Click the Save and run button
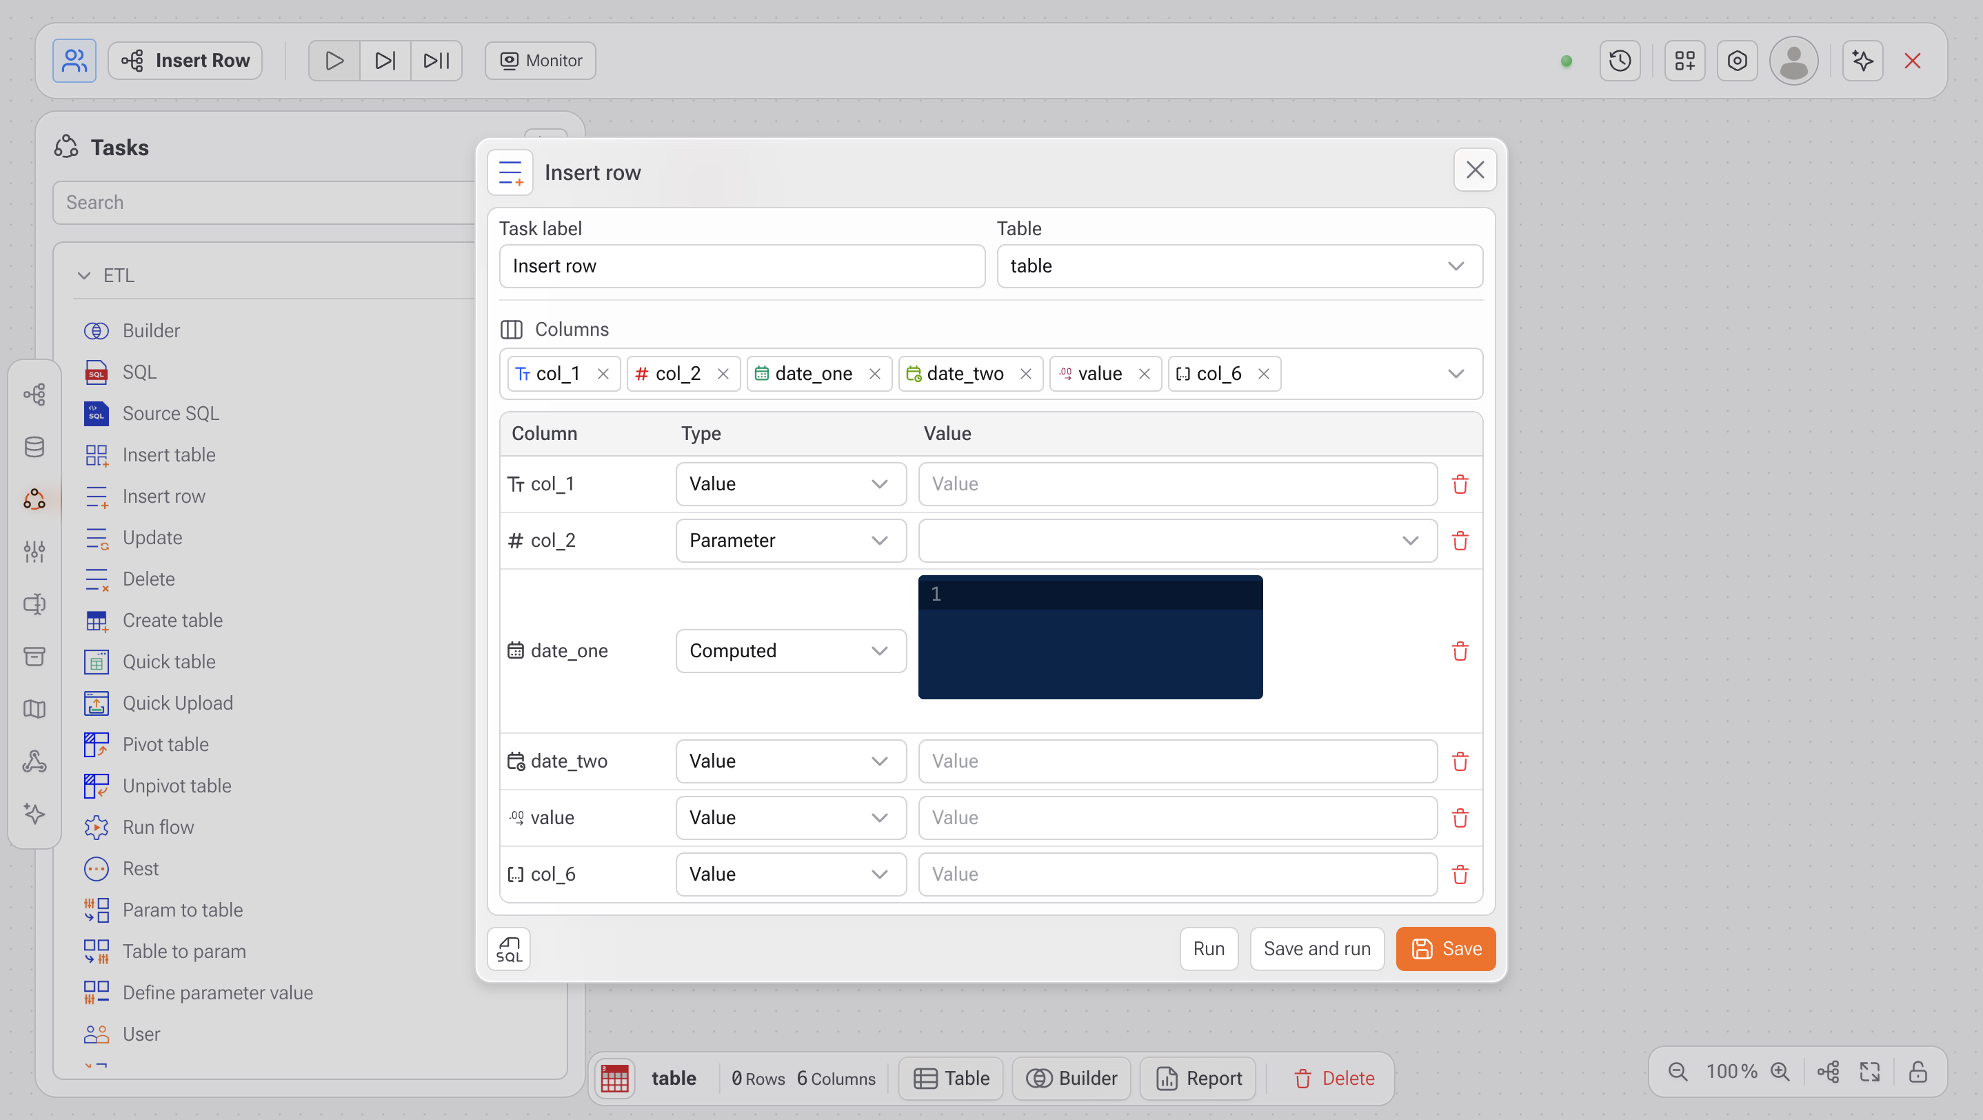The width and height of the screenshot is (1983, 1120). pyautogui.click(x=1316, y=948)
